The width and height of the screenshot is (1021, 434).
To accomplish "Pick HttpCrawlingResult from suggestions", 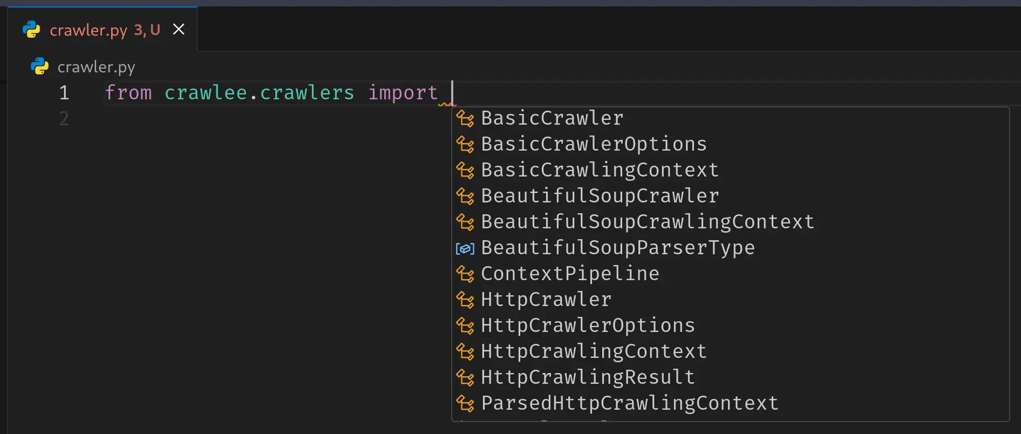I will (730, 377).
